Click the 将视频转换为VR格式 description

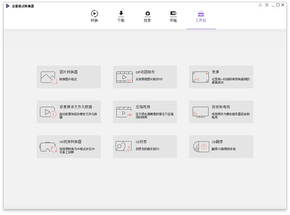coord(77,150)
